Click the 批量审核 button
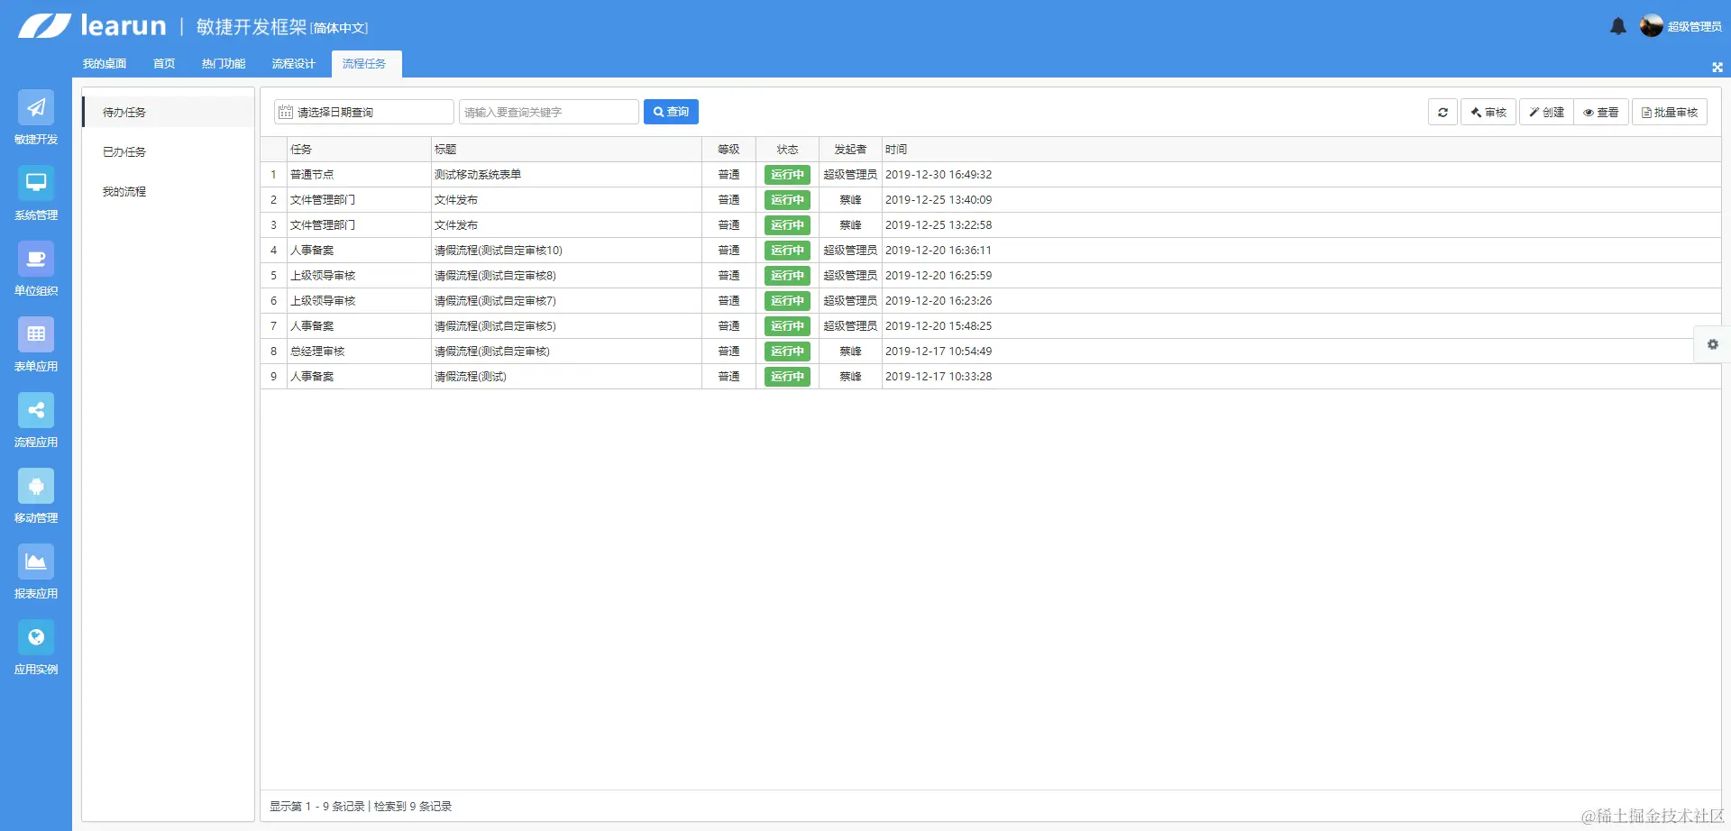The height and width of the screenshot is (831, 1731). (1670, 112)
